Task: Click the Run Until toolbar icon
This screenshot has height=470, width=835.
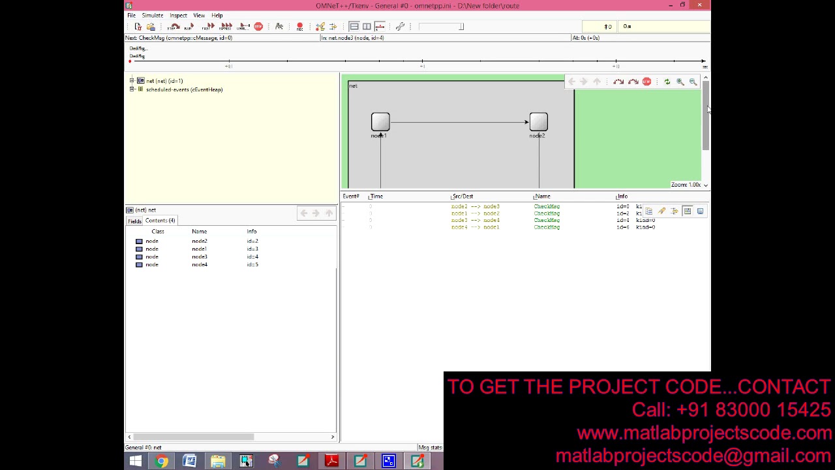Action: 243,27
